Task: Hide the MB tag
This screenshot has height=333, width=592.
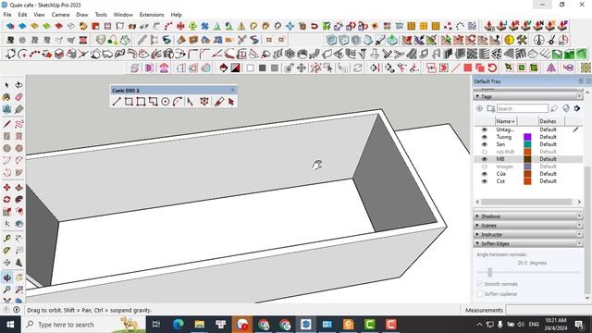Action: point(485,159)
